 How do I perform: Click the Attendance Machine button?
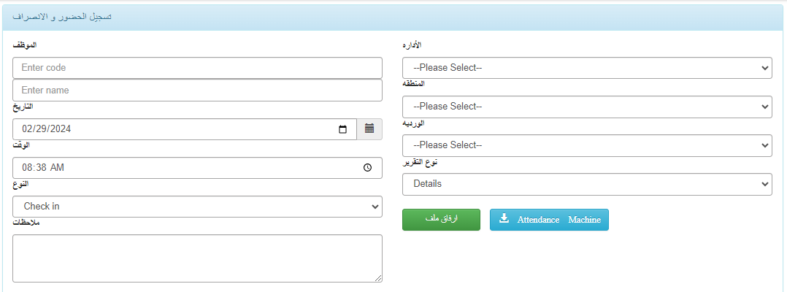(549, 220)
